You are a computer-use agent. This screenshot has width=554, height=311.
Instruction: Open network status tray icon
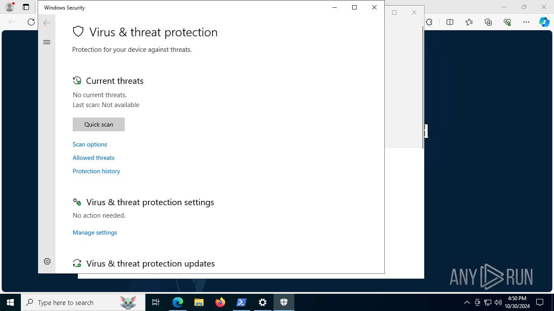pyautogui.click(x=488, y=302)
